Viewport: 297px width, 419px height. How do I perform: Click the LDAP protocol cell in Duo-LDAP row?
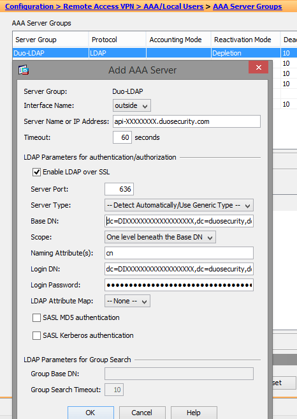point(117,53)
